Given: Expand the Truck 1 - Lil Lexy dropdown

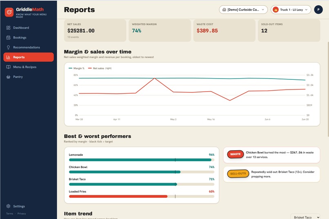Looking at the screenshot, I should click(291, 10).
